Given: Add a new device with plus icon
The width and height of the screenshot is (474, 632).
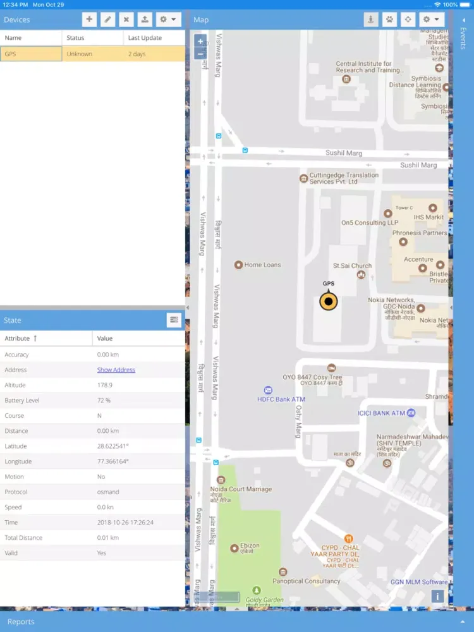Looking at the screenshot, I should coord(89,20).
